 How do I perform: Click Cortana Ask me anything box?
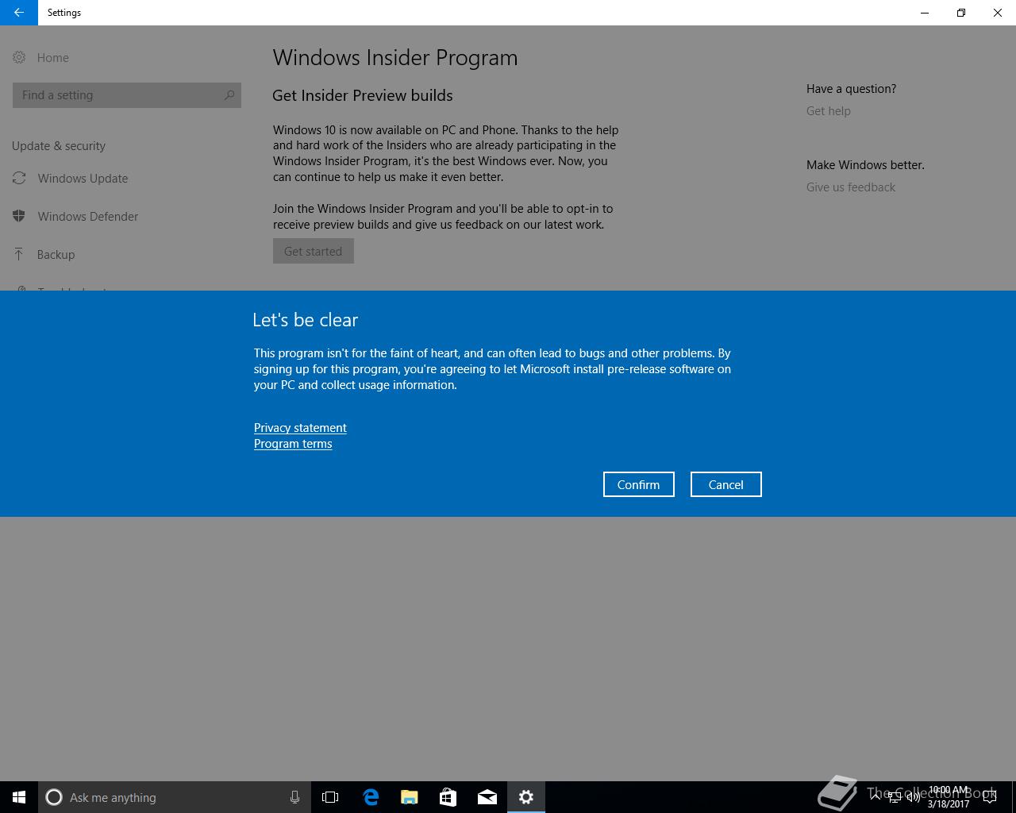coord(174,797)
